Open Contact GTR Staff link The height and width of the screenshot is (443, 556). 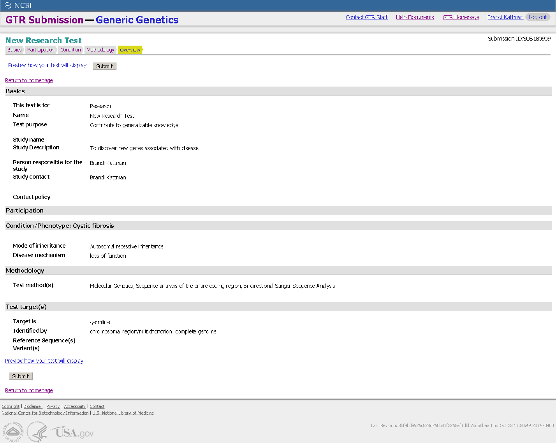(367, 17)
